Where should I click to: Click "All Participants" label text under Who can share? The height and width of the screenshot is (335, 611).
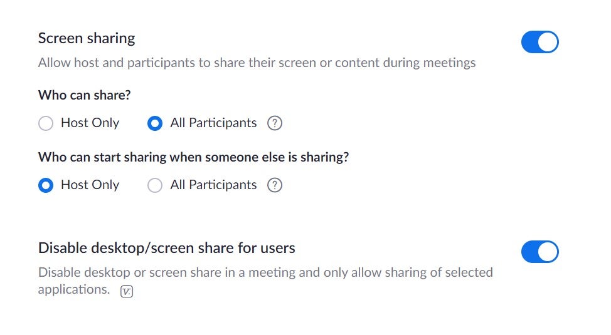213,123
